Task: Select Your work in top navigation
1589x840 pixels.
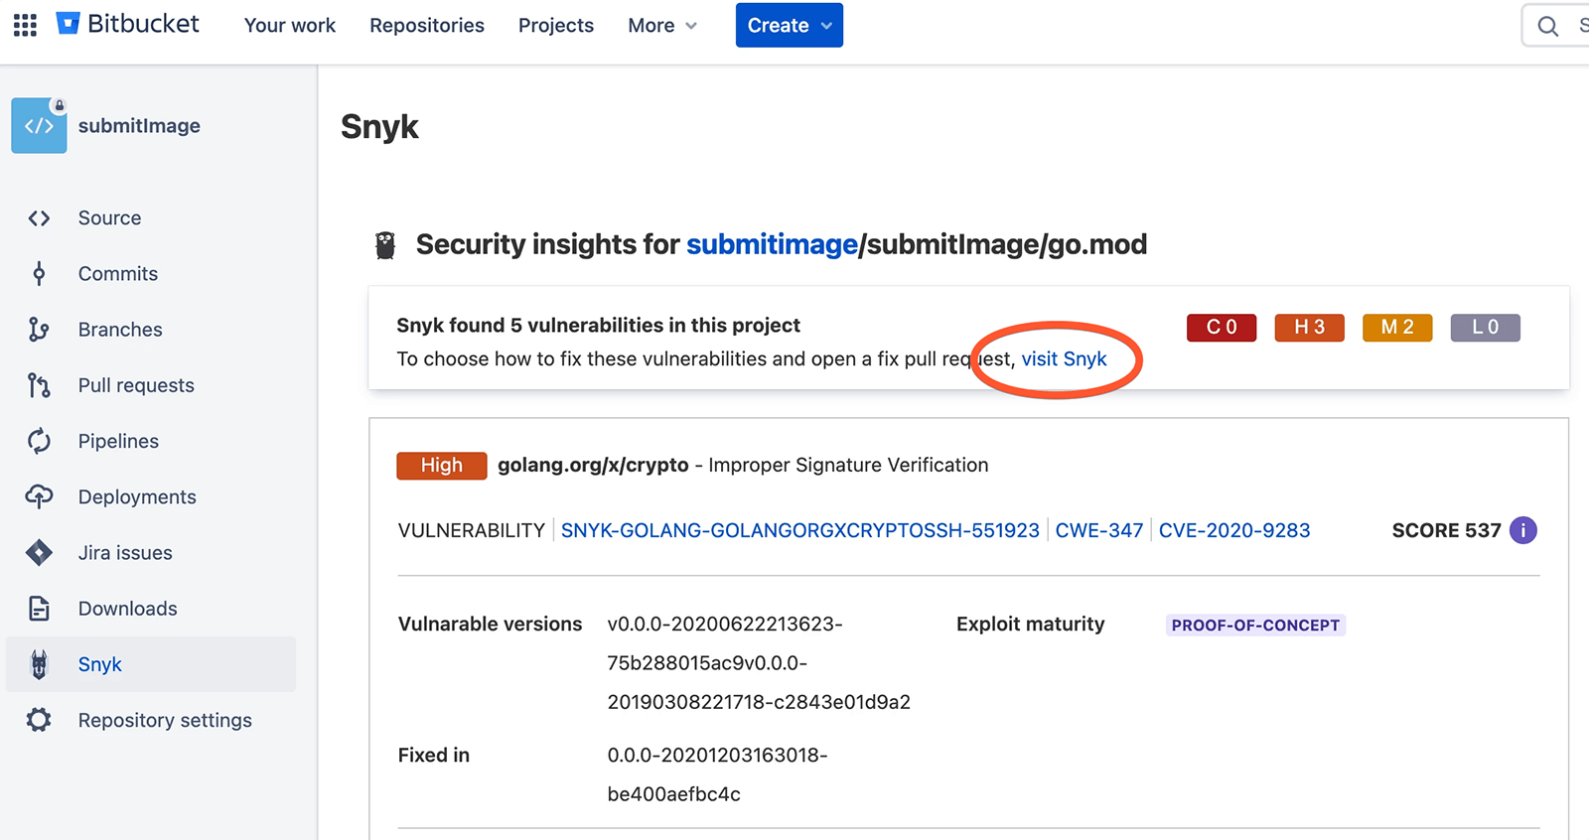Action: pyautogui.click(x=290, y=25)
